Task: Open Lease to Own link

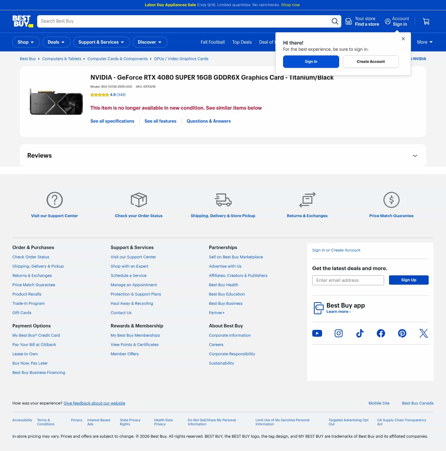Action: click(25, 354)
